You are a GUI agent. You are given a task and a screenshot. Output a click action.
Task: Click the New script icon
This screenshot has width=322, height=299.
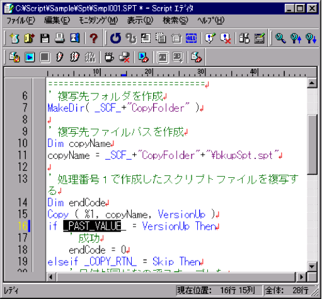pyautogui.click(x=14, y=38)
